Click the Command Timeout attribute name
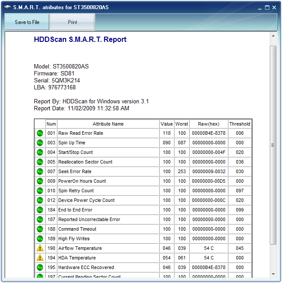 (x=77, y=229)
